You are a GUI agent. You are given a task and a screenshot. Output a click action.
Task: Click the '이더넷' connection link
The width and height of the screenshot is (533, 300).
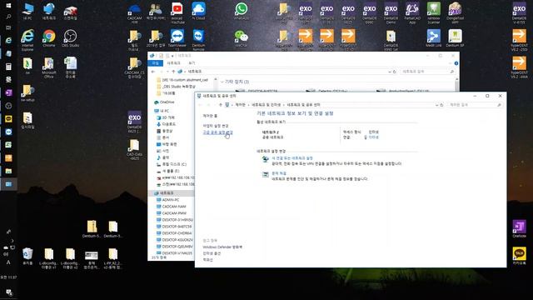click(373, 137)
